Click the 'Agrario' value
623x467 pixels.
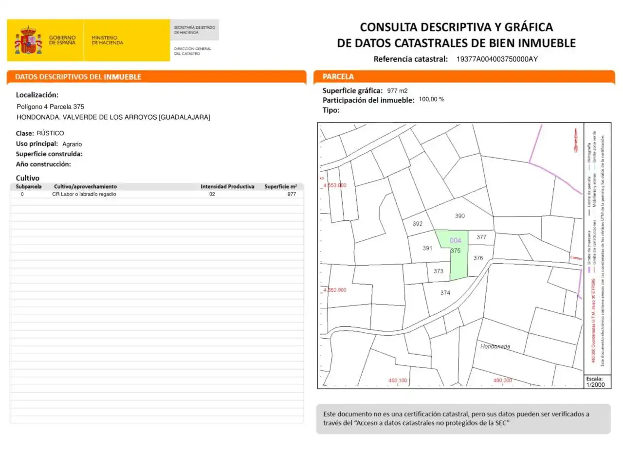pos(72,144)
